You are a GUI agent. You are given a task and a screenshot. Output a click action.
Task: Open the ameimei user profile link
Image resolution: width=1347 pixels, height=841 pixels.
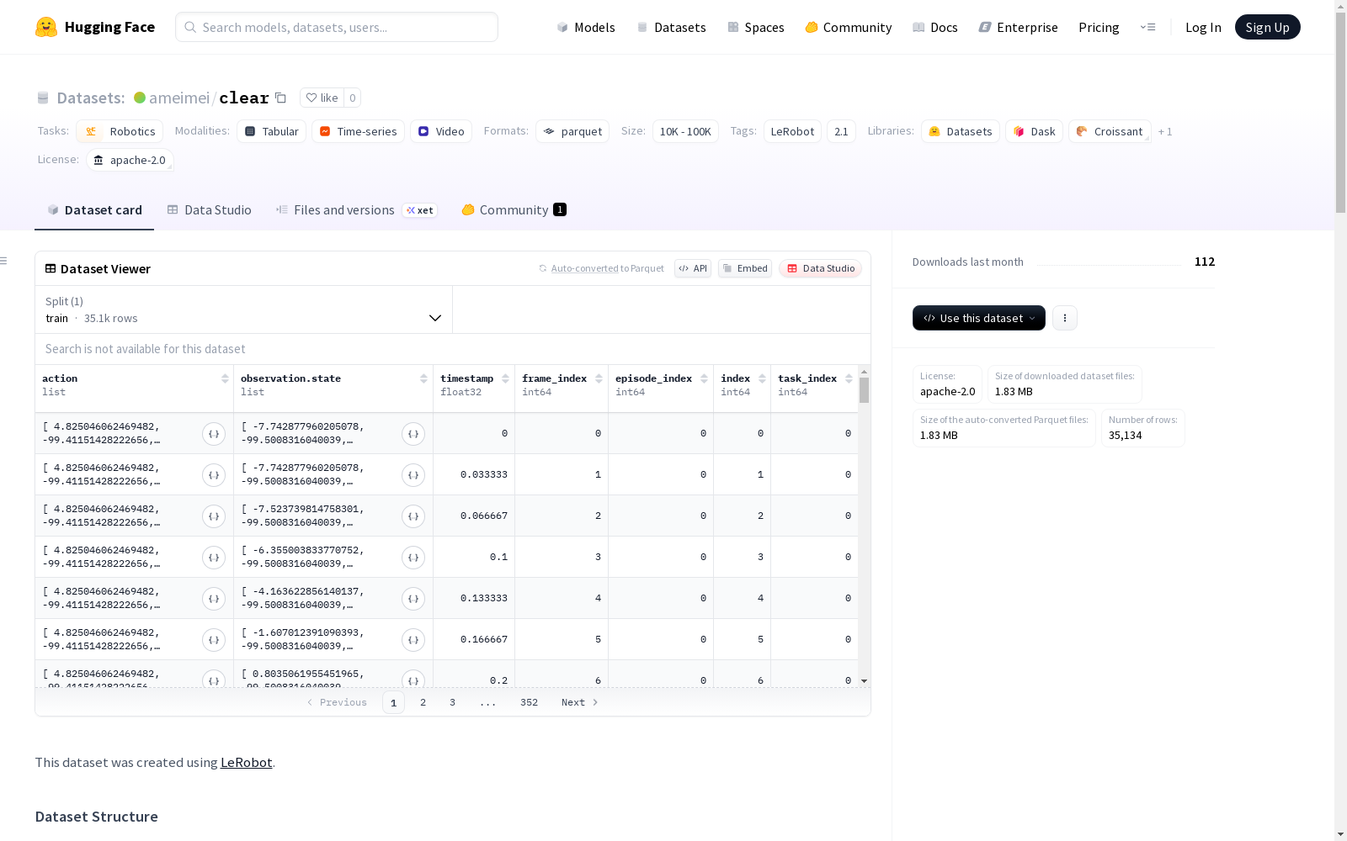coord(178,98)
